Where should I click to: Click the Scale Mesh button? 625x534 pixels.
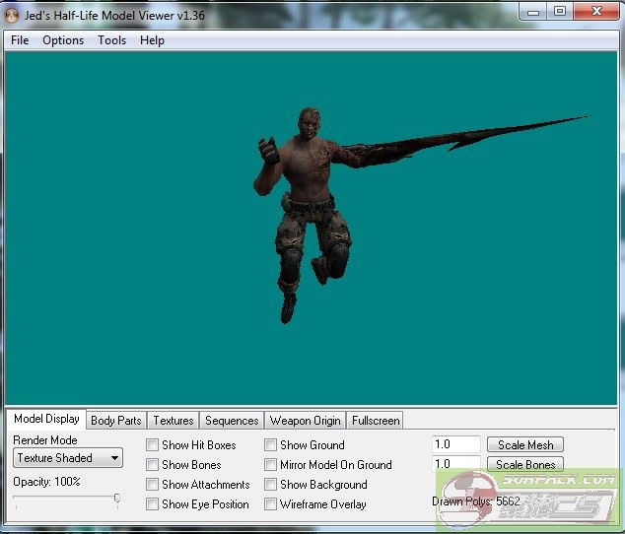coord(525,444)
